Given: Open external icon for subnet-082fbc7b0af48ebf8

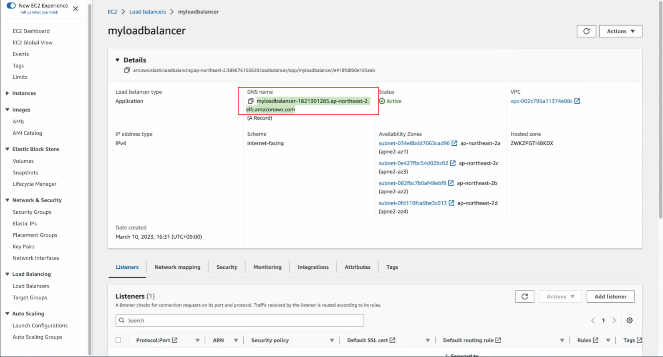Looking at the screenshot, I should (x=451, y=183).
